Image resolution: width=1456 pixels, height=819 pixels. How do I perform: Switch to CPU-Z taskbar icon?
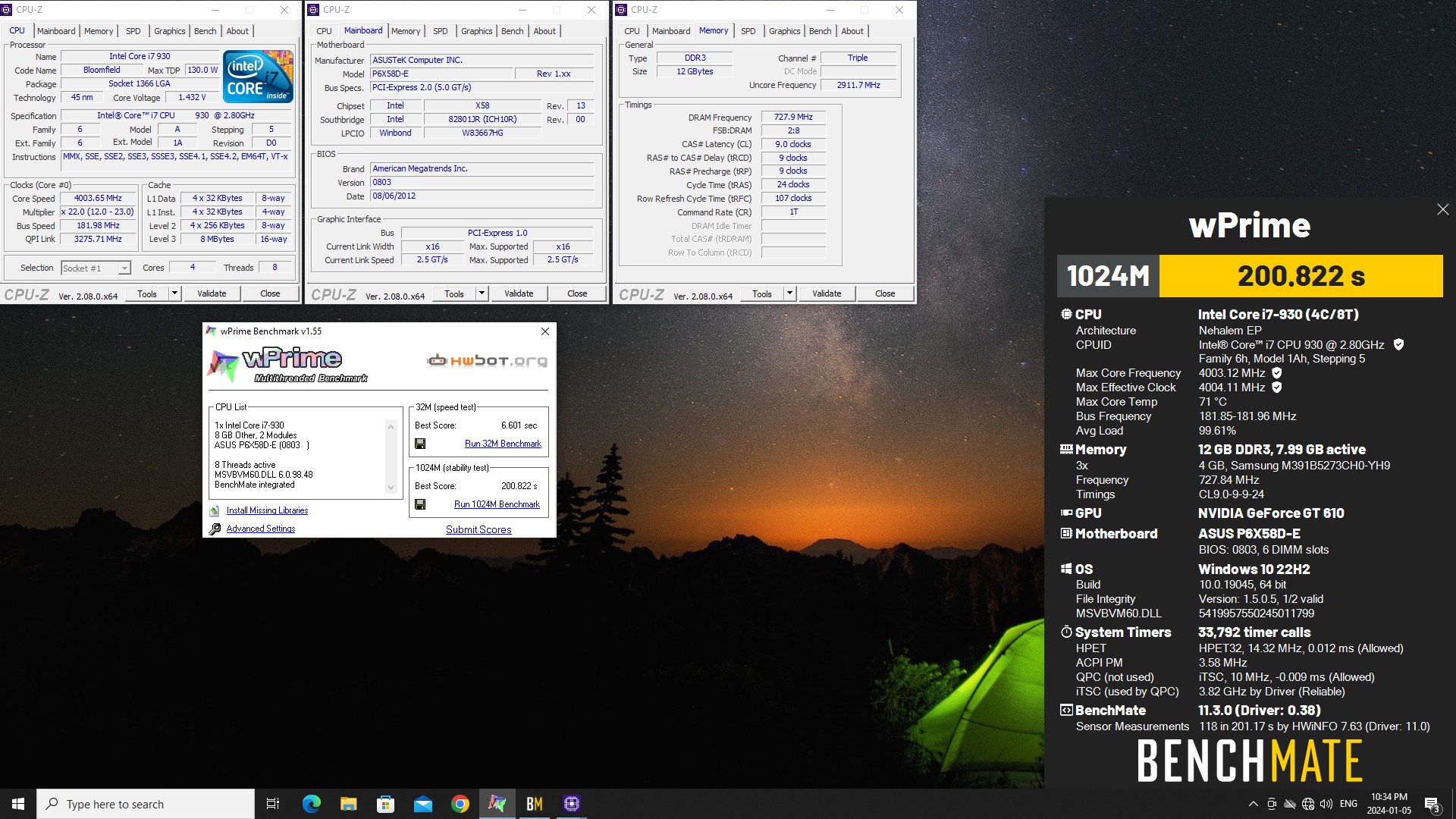tap(571, 804)
